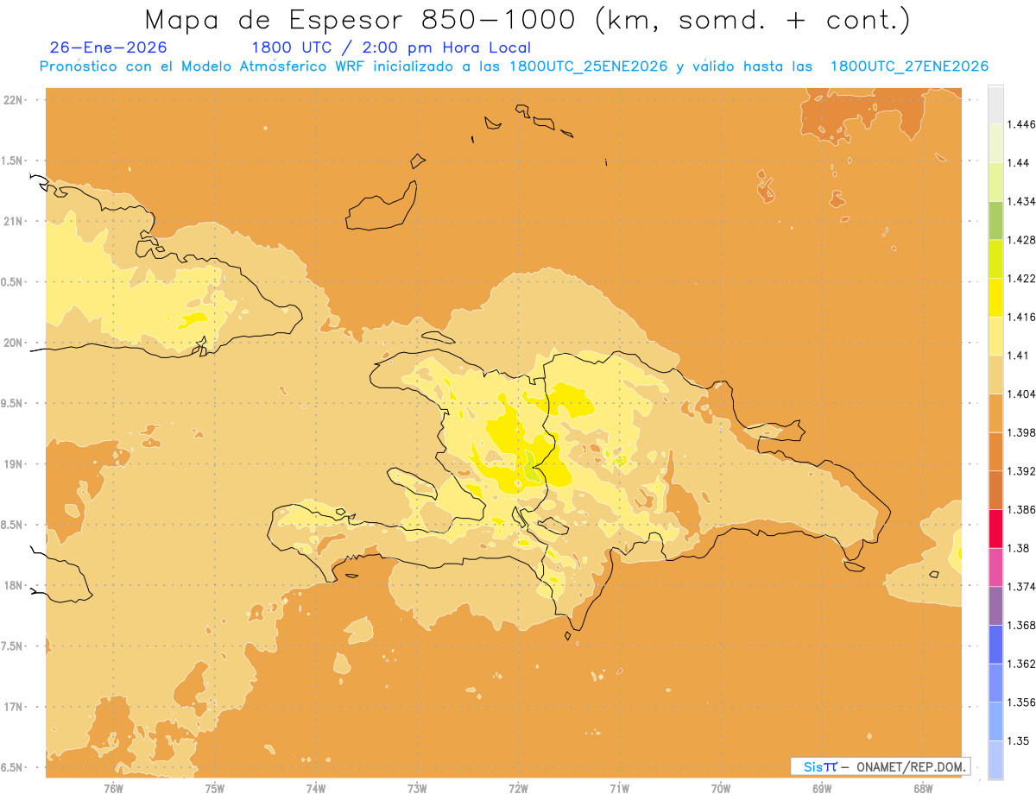Click the forecast end time '1800UTC_27ENE2026'
The height and width of the screenshot is (800, 1036).
909,67
